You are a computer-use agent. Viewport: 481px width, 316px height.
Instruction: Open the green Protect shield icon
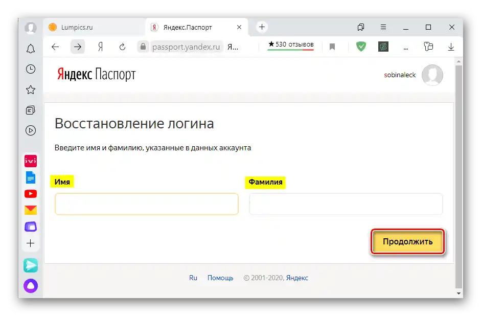click(361, 47)
